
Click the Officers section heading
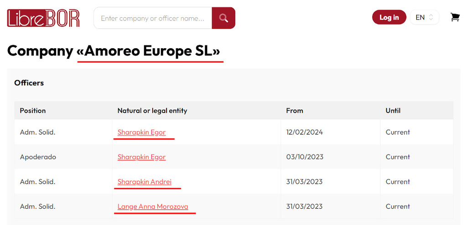(29, 83)
